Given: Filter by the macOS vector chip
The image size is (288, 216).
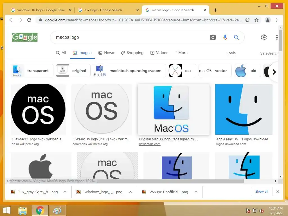Looking at the screenshot, I should 215,71.
